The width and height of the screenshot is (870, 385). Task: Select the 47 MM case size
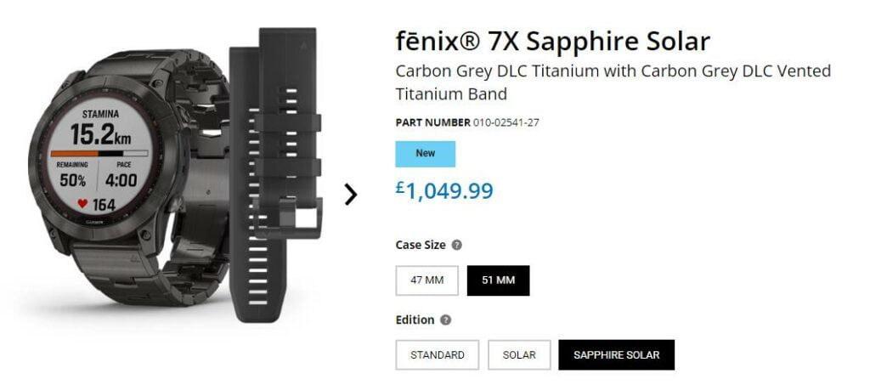click(x=427, y=280)
